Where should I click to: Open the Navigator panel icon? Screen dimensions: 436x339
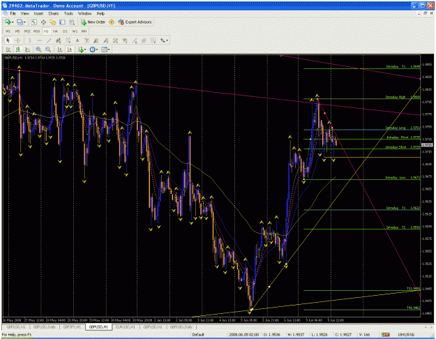point(53,22)
